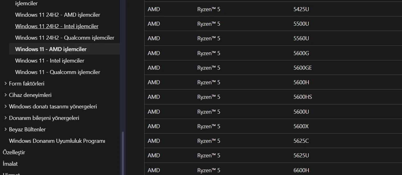Open Windows 11 24H2 - Qualcomm işlemciler

[x=65, y=38]
